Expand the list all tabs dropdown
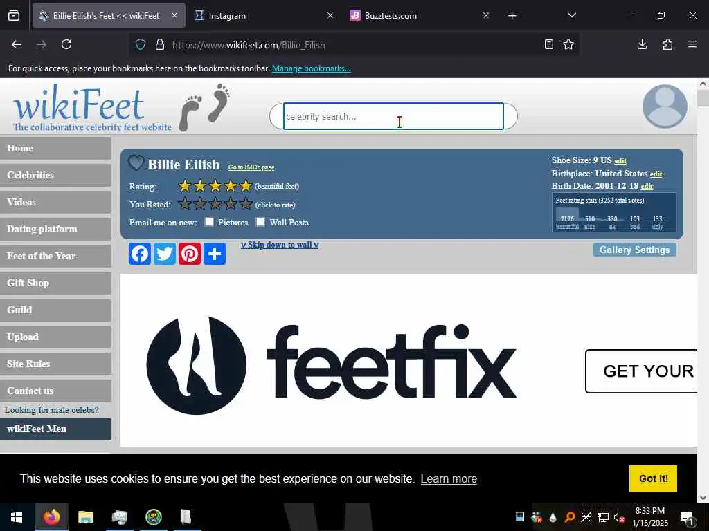Image resolution: width=709 pixels, height=531 pixels. pyautogui.click(x=571, y=15)
